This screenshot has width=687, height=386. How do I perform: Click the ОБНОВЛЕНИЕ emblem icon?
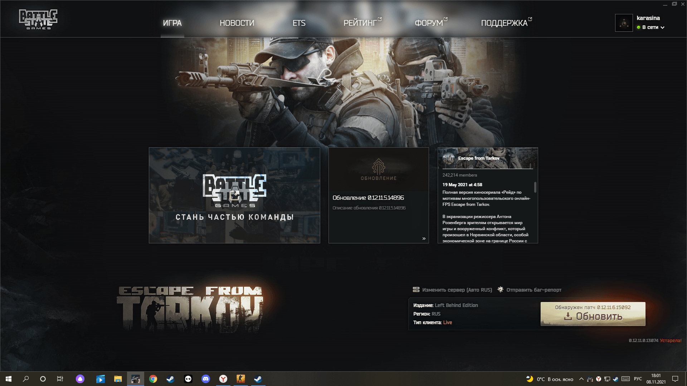379,167
